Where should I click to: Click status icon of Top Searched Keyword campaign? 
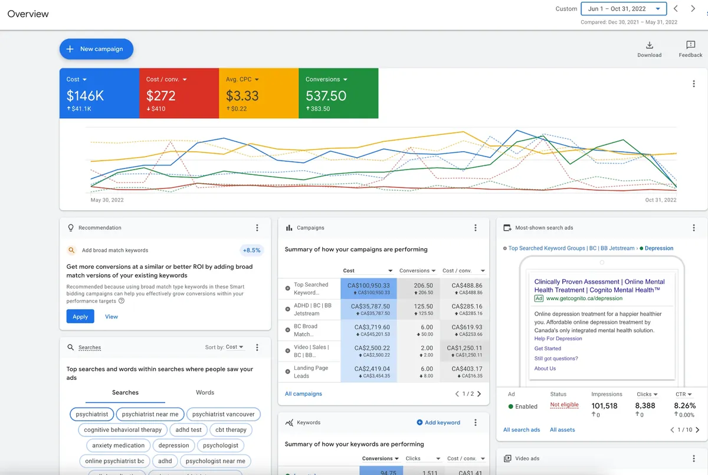click(287, 288)
